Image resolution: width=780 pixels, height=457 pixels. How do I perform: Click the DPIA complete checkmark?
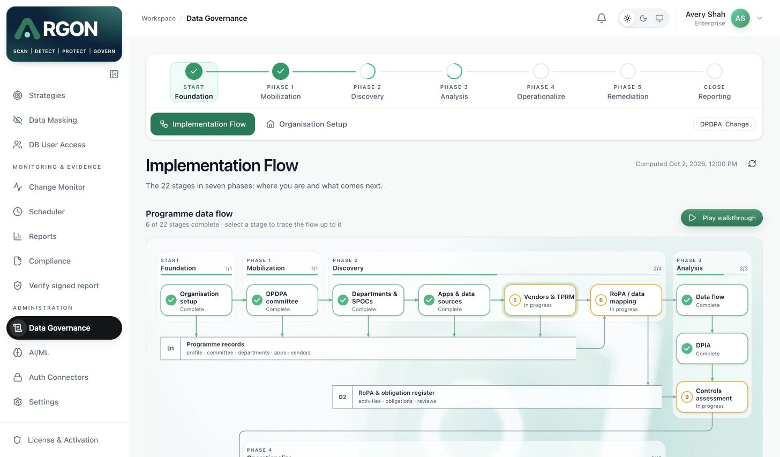687,349
